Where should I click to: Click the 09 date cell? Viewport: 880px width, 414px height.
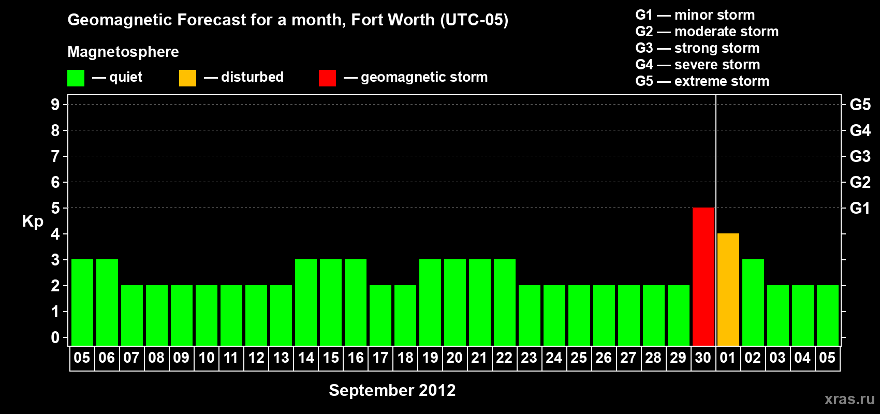(181, 358)
